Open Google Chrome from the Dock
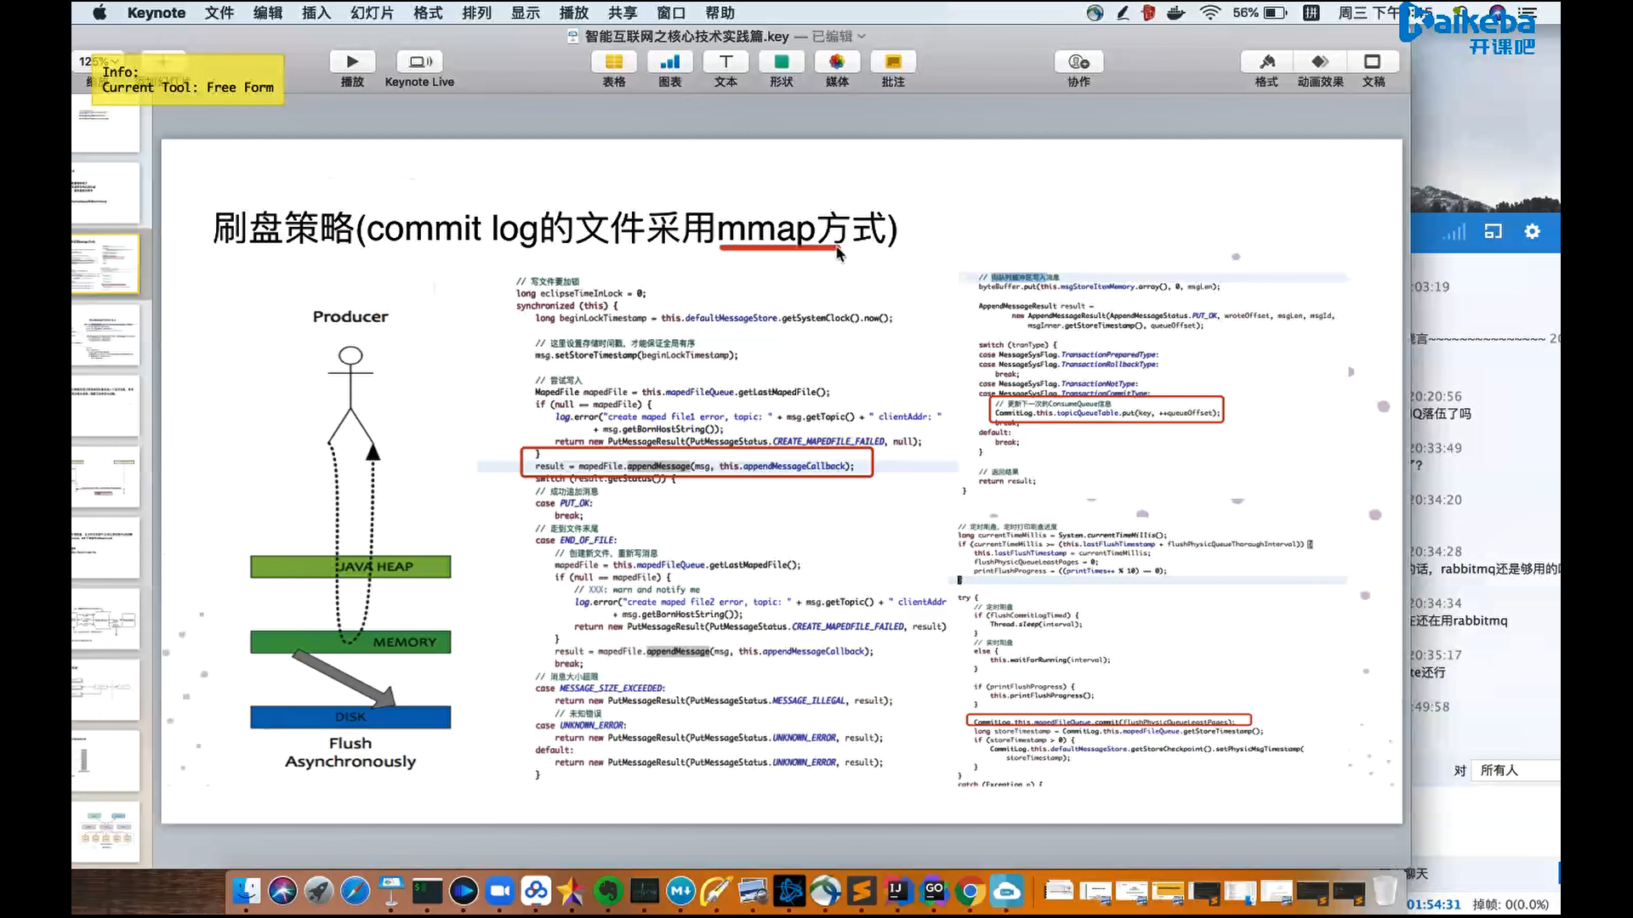 point(970,891)
